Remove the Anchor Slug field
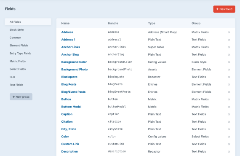The image size is (240, 156). click(229, 54)
